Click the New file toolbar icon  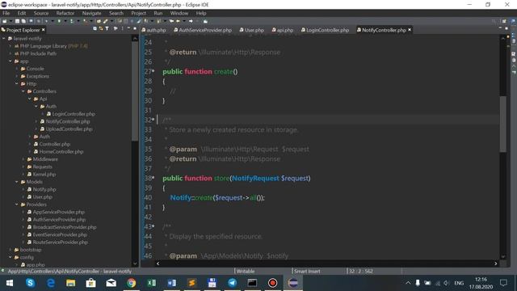[5, 21]
